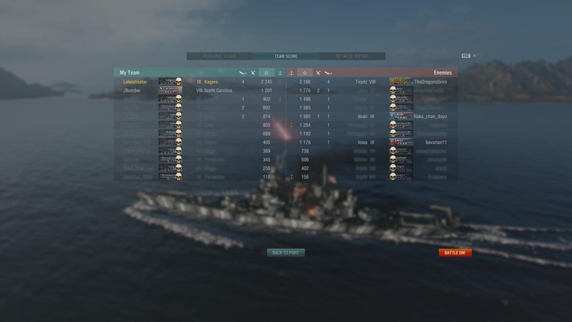Viewport: 572px width, 322px height.
Task: Select JBomber's North Carolina ship thumbnail
Action: [170, 90]
